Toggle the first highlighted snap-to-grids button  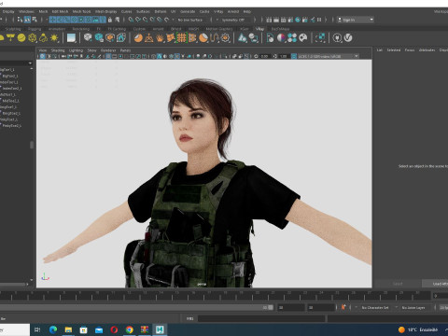(52, 20)
